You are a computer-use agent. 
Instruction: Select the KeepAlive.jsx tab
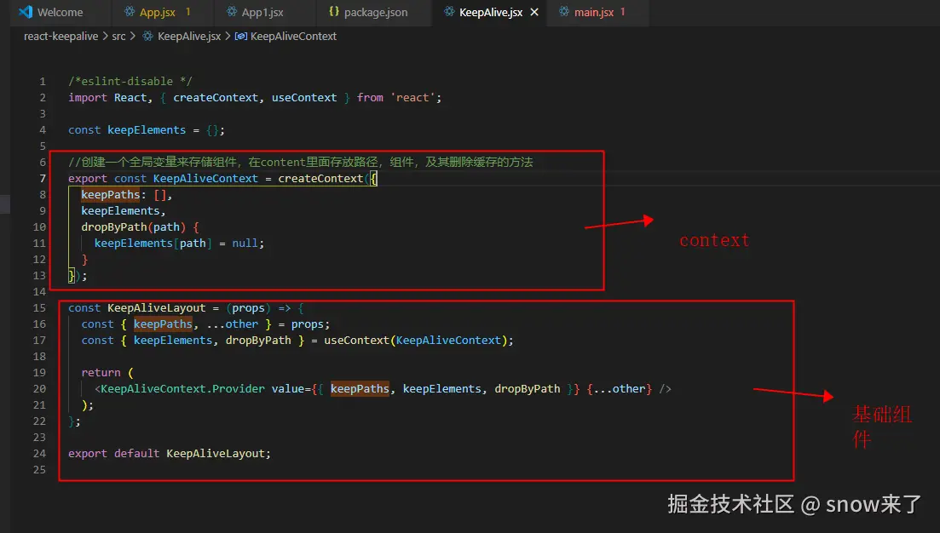(490, 12)
